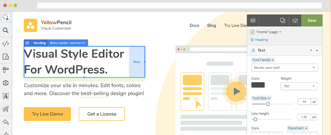Click the Try Live Demo yellow button
The image size is (331, 135).
(x=47, y=114)
